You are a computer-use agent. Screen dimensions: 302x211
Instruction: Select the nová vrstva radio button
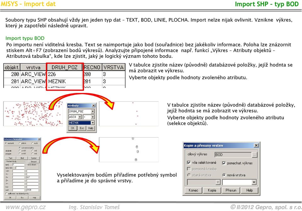tap(224, 175)
